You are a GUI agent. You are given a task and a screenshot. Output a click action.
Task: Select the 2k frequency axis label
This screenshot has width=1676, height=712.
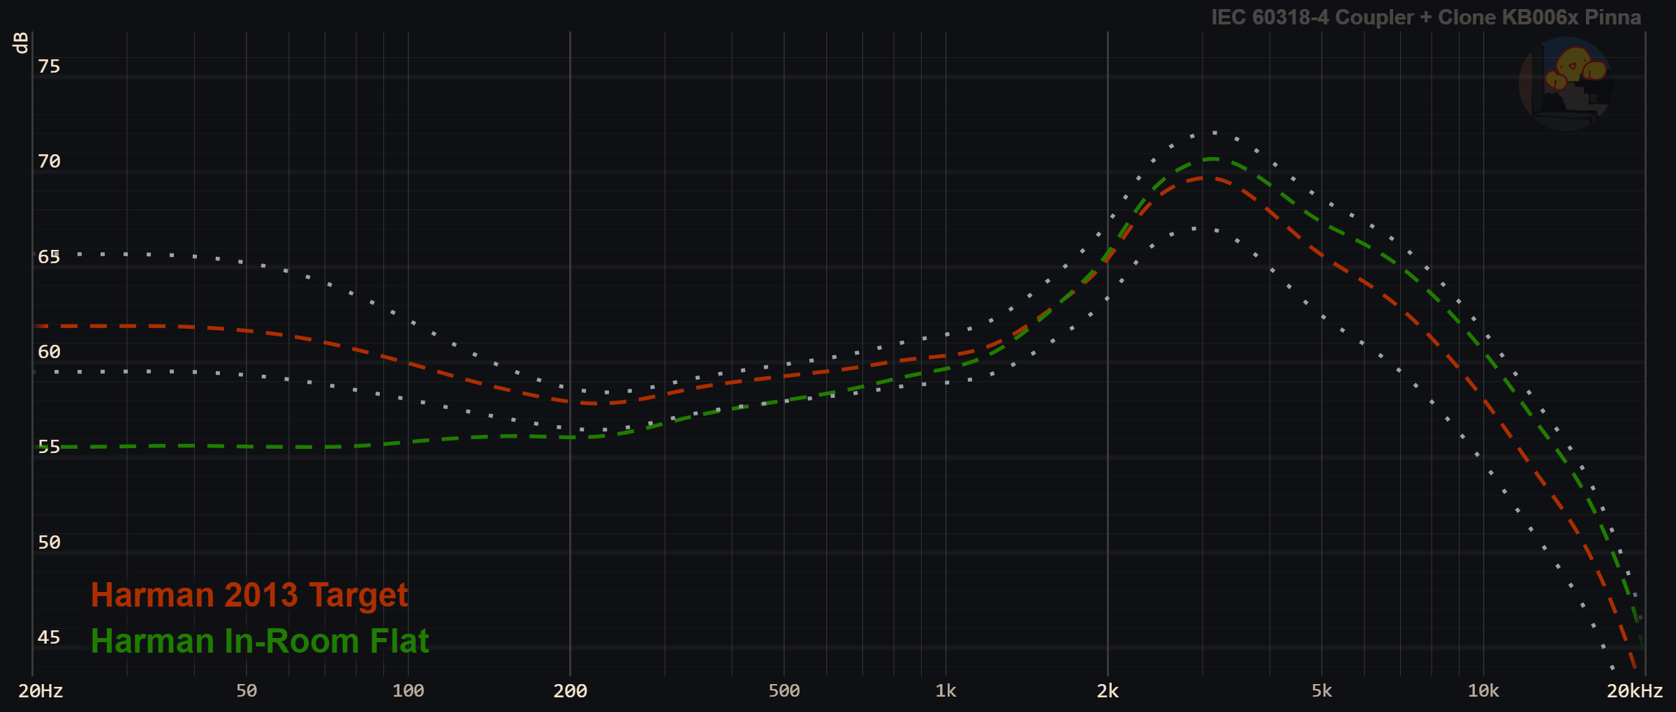pos(1108,691)
